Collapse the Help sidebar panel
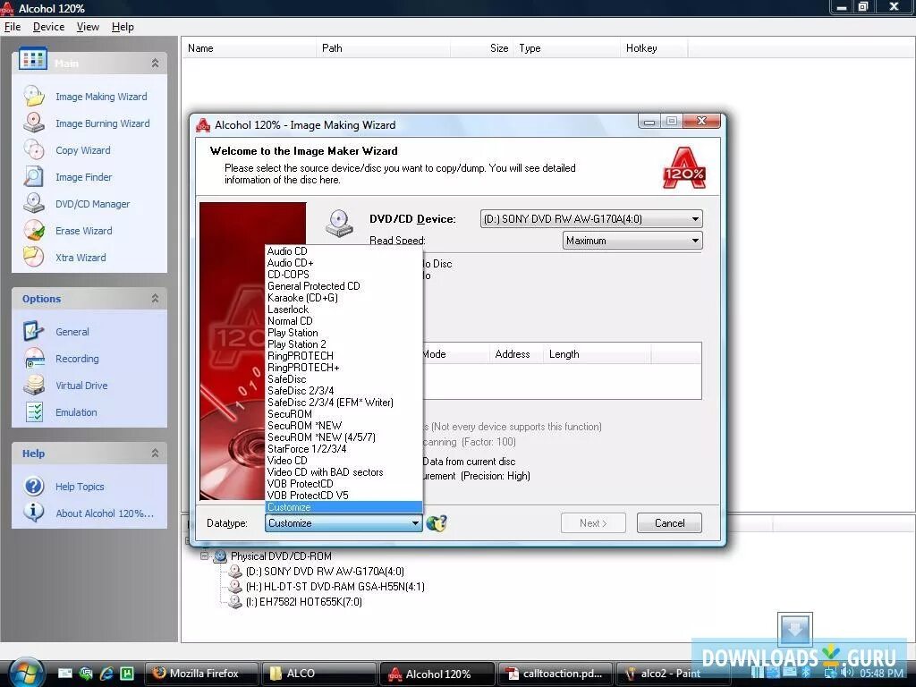916x687 pixels. pyautogui.click(x=155, y=454)
